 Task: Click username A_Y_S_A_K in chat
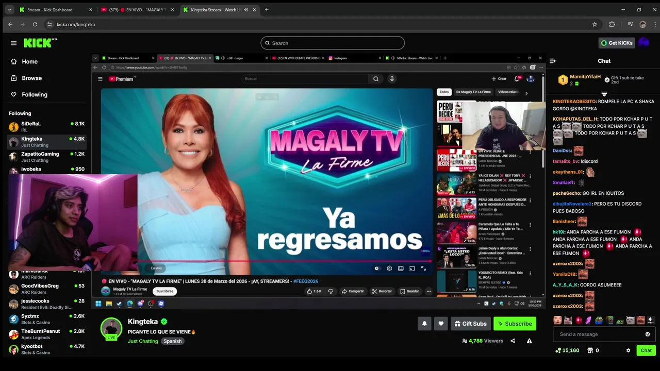click(x=565, y=285)
